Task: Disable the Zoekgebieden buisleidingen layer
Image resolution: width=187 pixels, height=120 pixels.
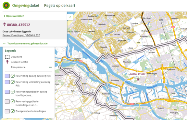Action: [x=13, y=111]
